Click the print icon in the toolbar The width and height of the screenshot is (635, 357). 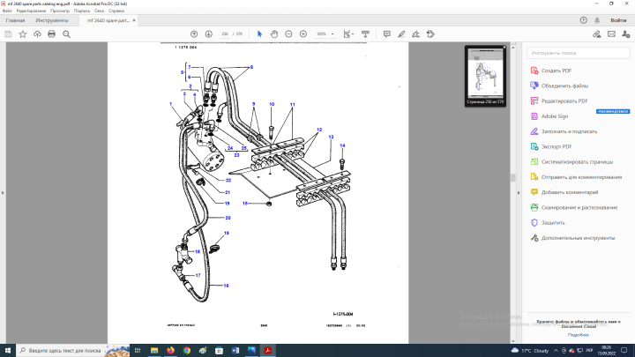[51, 33]
